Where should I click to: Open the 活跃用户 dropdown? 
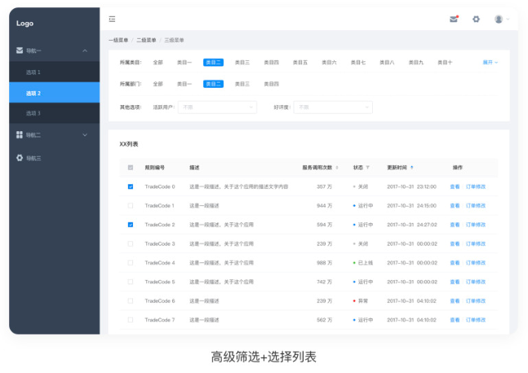(x=217, y=108)
